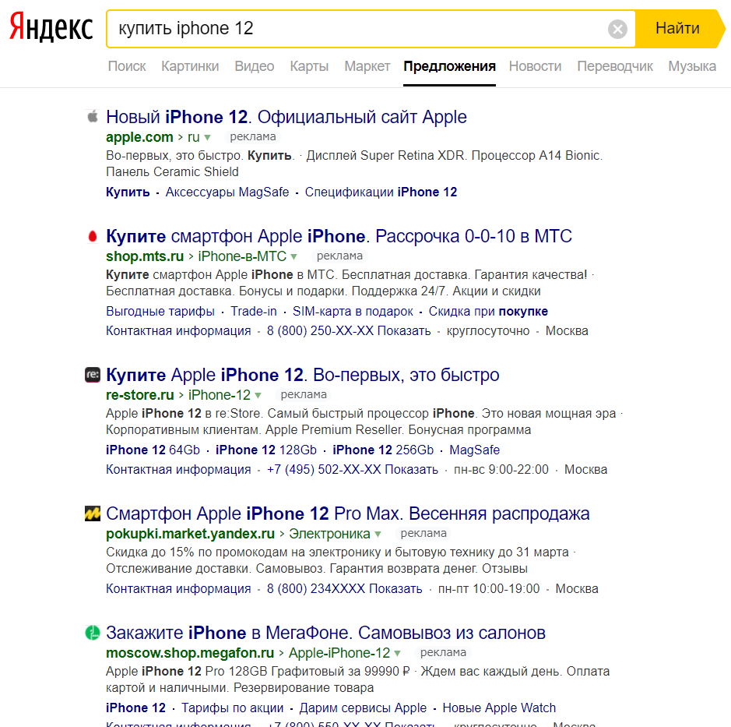The image size is (731, 727).
Task: Click the iPhone-в-МТС breadcrumb
Action: point(242,256)
